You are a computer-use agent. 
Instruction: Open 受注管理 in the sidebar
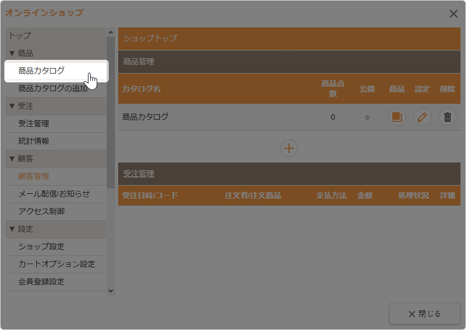click(34, 124)
